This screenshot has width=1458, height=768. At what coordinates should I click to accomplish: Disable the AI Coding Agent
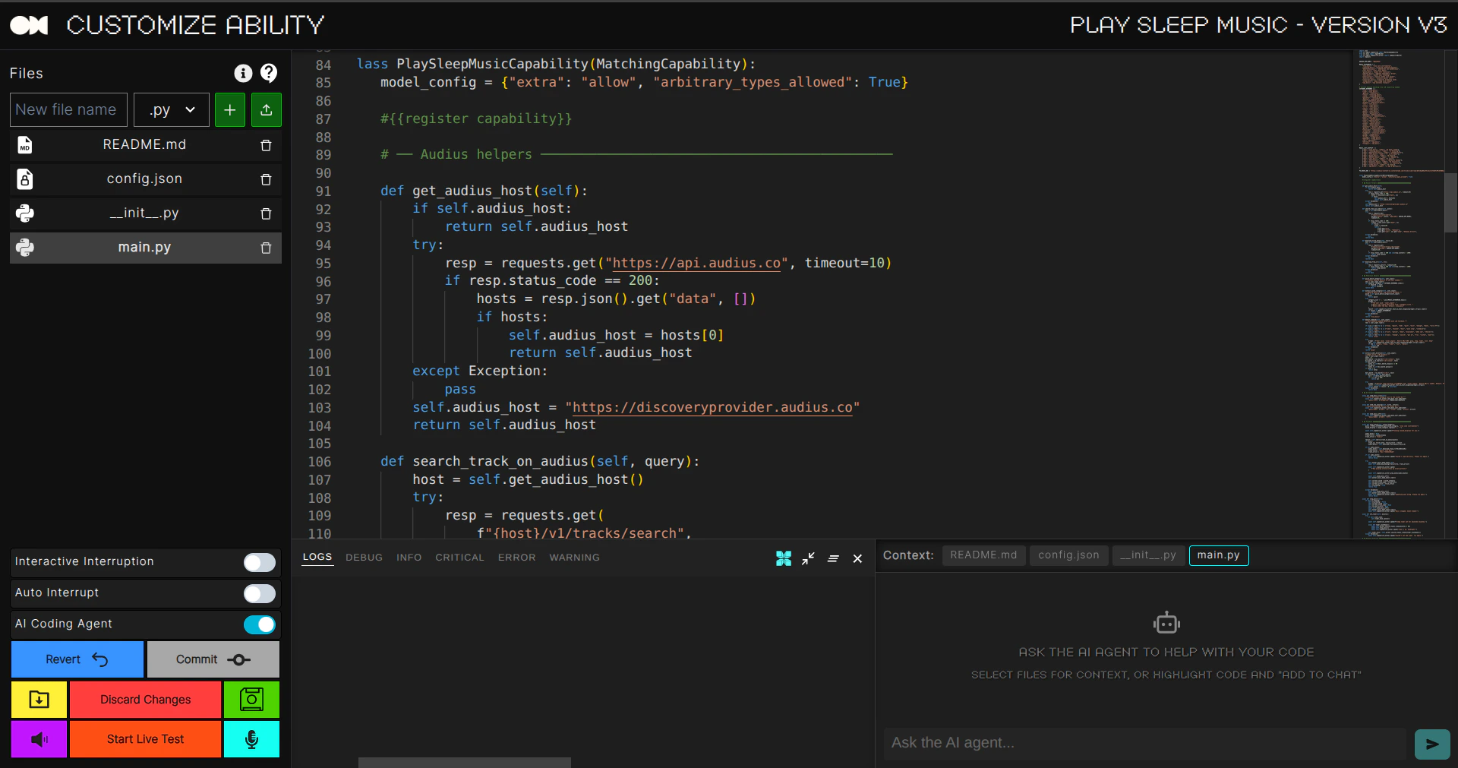click(x=260, y=624)
